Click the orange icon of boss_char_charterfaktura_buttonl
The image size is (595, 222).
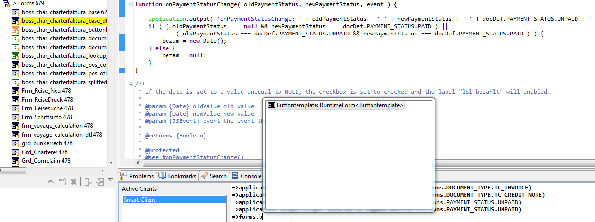tap(15, 30)
